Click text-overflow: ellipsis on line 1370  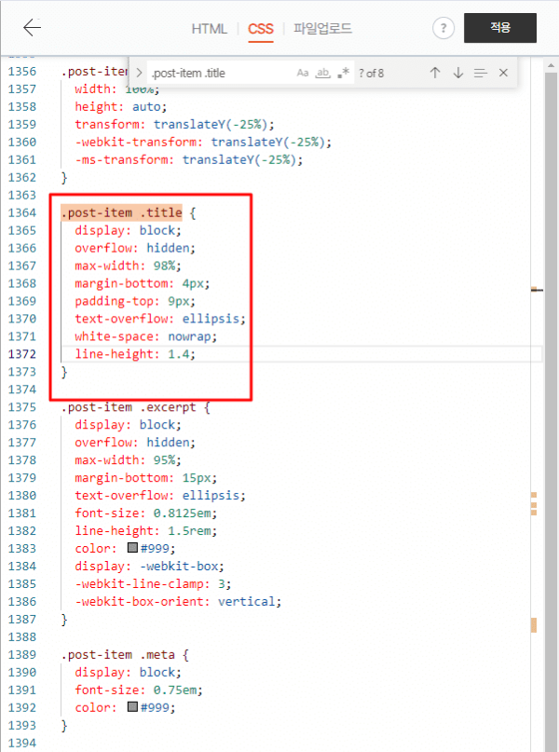click(160, 319)
